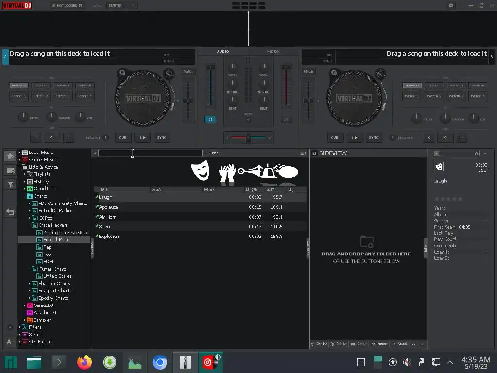Click the deck B pitch knob icon above turntable

381,74
